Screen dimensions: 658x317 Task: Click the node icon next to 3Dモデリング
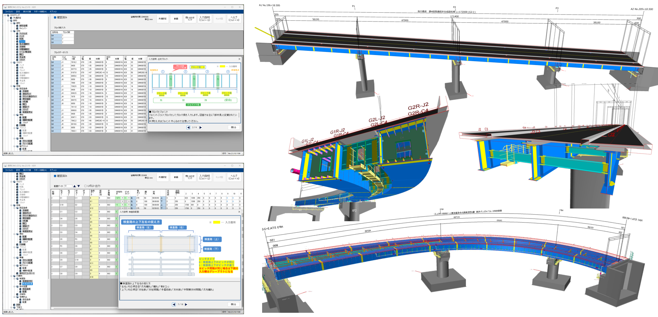click(x=8, y=15)
